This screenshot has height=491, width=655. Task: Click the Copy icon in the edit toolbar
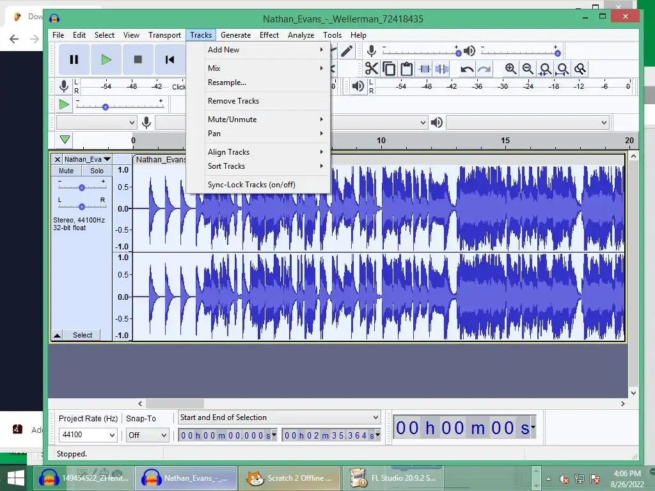pos(389,68)
